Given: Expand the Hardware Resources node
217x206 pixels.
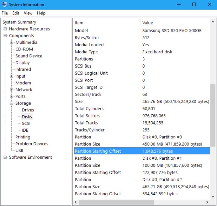Looking at the screenshot, I should tap(5, 29).
